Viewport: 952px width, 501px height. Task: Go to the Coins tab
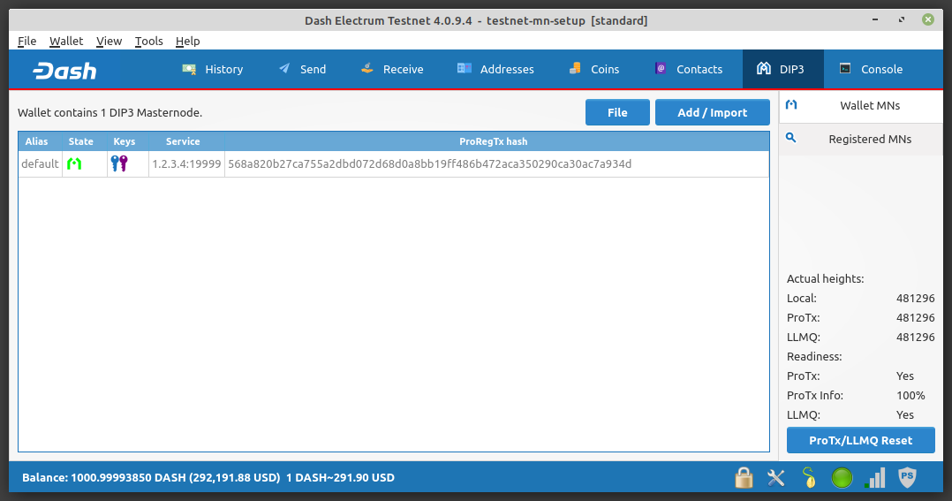594,70
